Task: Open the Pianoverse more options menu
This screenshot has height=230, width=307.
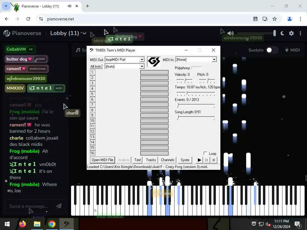Action: coord(300,33)
